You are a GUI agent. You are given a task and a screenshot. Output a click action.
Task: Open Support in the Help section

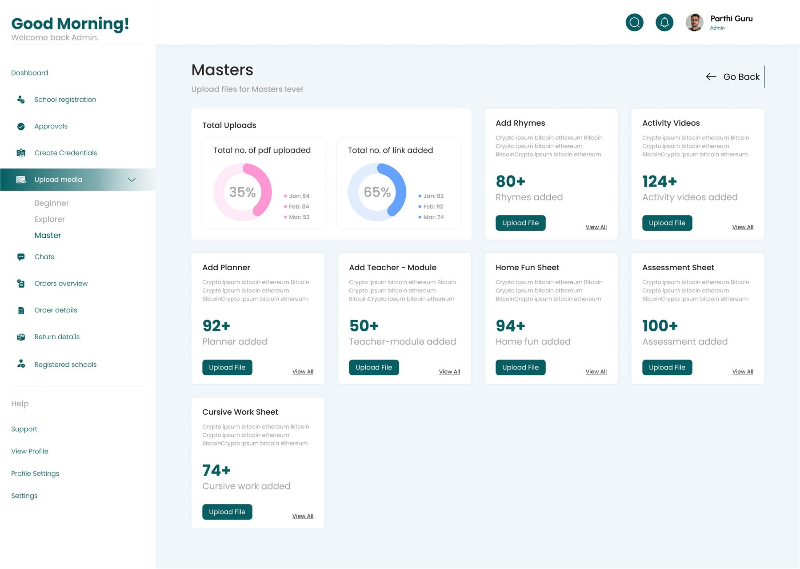[24, 429]
